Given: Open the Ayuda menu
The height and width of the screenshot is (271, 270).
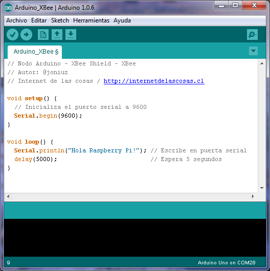Looking at the screenshot, I should (122, 20).
